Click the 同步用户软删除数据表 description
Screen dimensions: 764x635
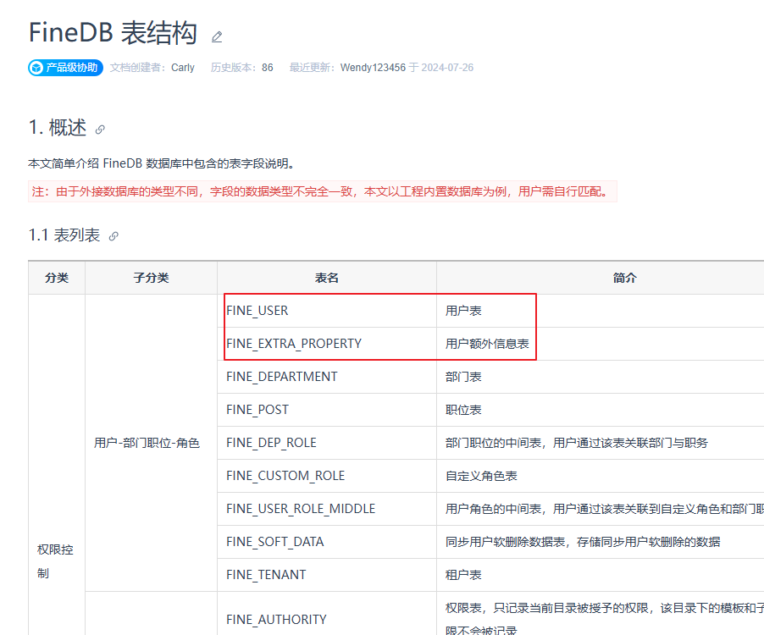point(583,542)
